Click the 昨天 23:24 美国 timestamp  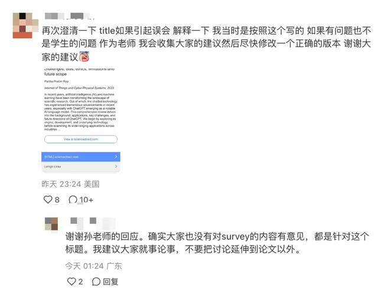70,184
